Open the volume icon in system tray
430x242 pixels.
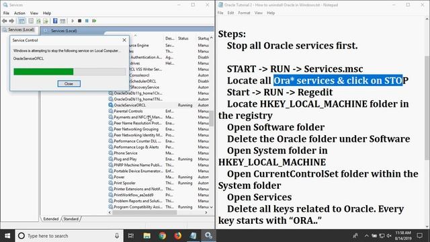tap(389, 236)
